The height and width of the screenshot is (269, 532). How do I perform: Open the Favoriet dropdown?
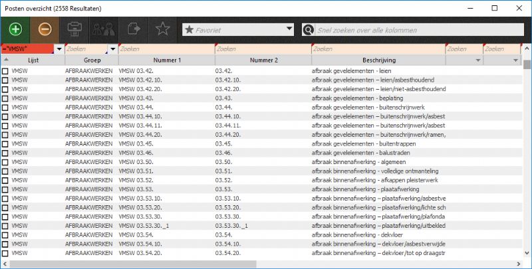(x=289, y=29)
